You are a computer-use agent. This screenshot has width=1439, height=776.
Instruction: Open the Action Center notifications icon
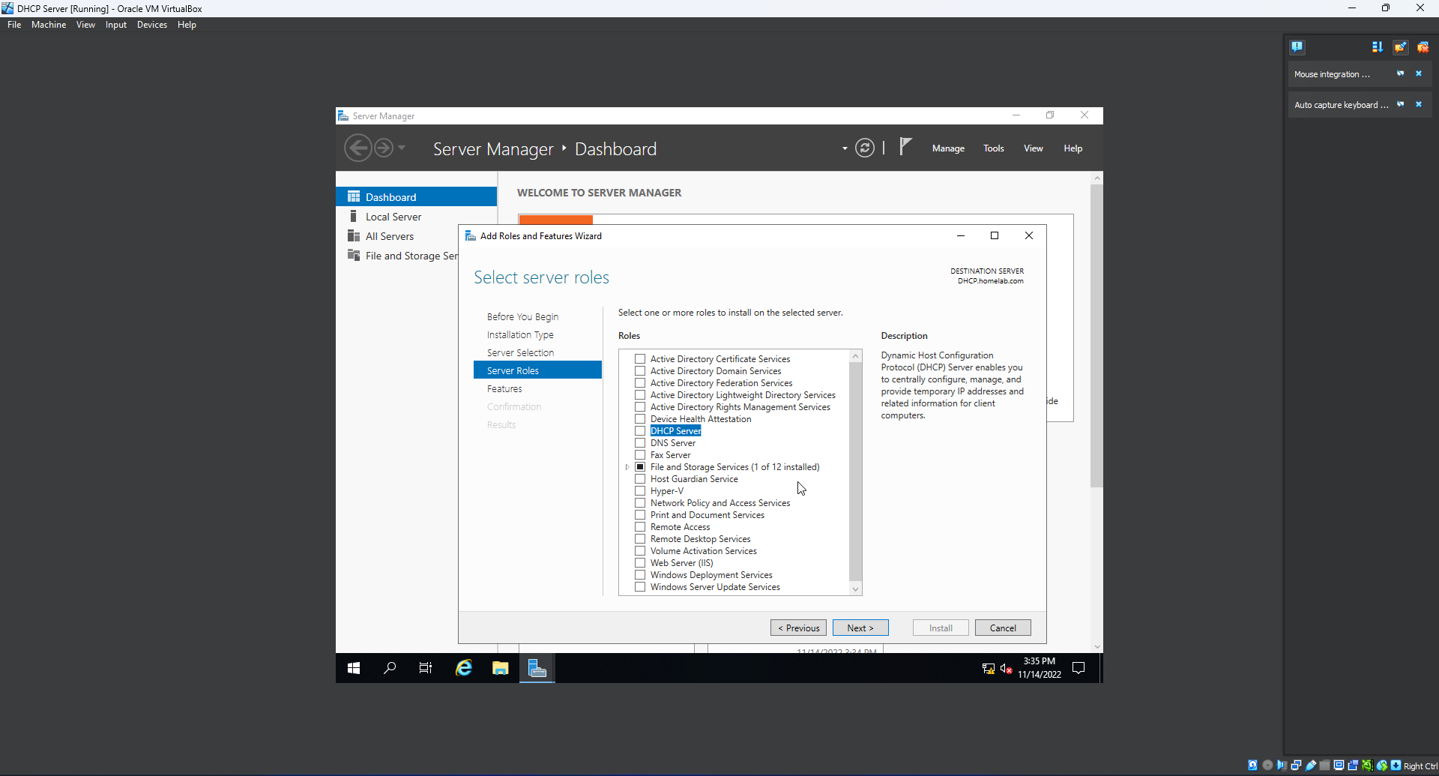point(1079,668)
